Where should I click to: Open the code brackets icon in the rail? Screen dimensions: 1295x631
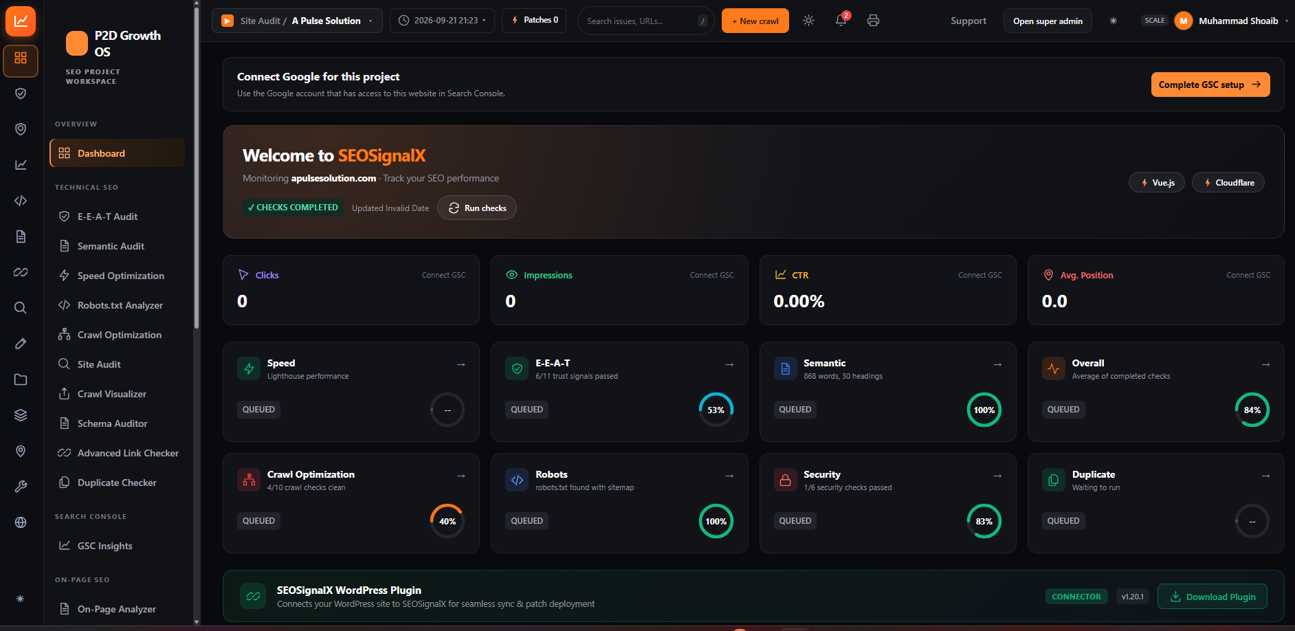21,201
